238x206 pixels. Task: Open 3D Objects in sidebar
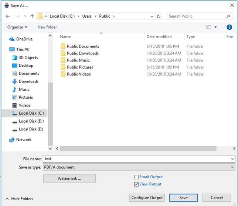(28, 57)
